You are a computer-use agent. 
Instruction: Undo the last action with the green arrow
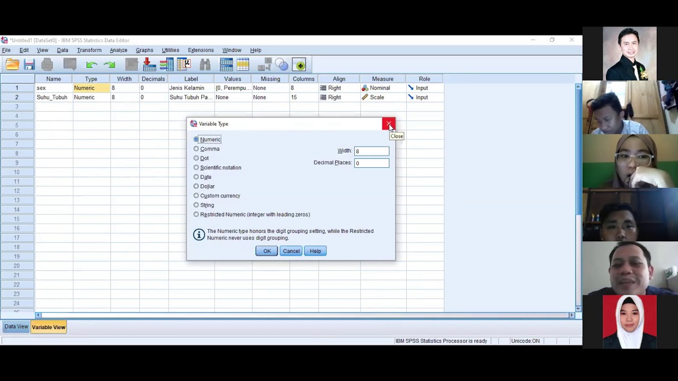pos(92,65)
